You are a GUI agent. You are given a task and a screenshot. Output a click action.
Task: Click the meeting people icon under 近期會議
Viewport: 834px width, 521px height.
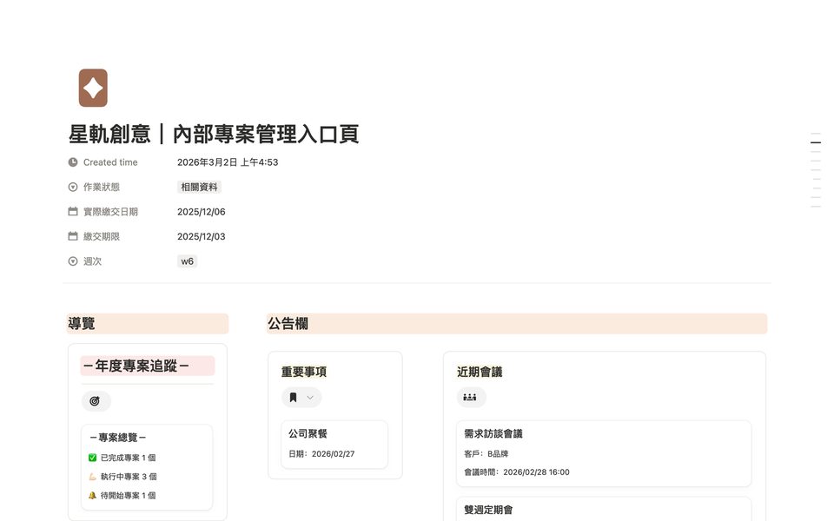[470, 397]
